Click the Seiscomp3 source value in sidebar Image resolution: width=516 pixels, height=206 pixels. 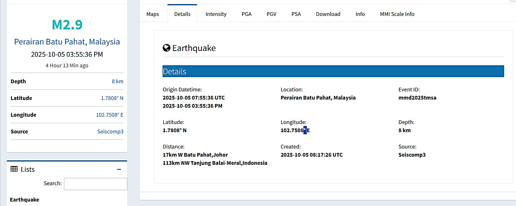[x=110, y=132]
